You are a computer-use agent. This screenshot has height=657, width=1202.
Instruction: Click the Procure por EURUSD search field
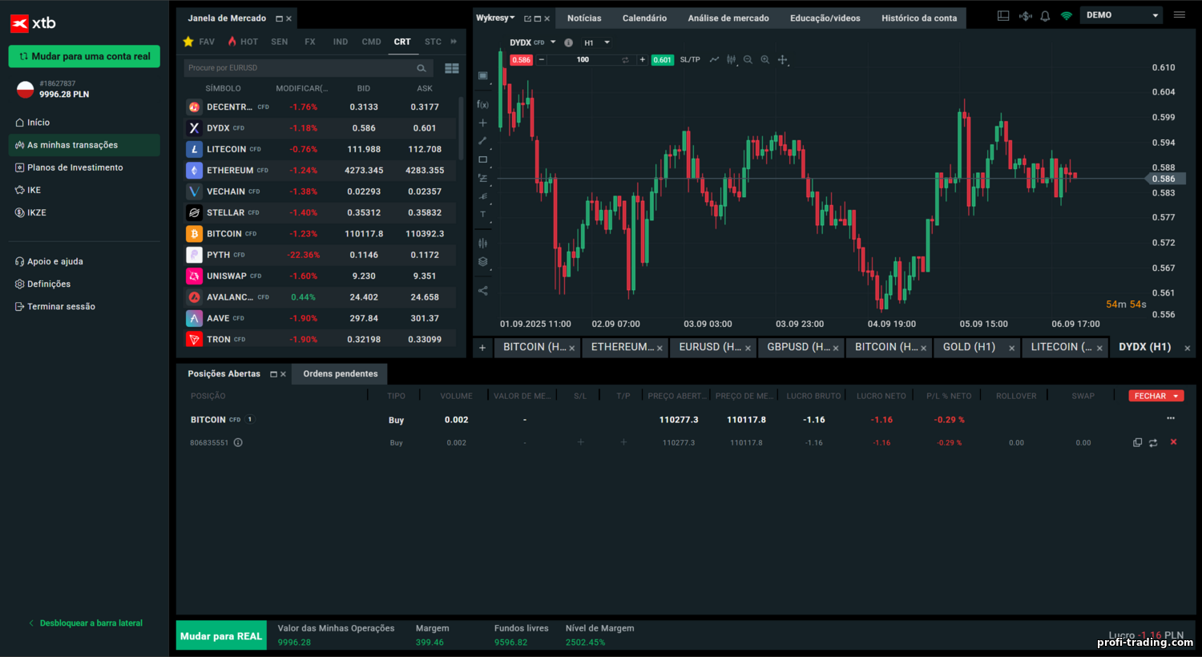[x=300, y=68]
